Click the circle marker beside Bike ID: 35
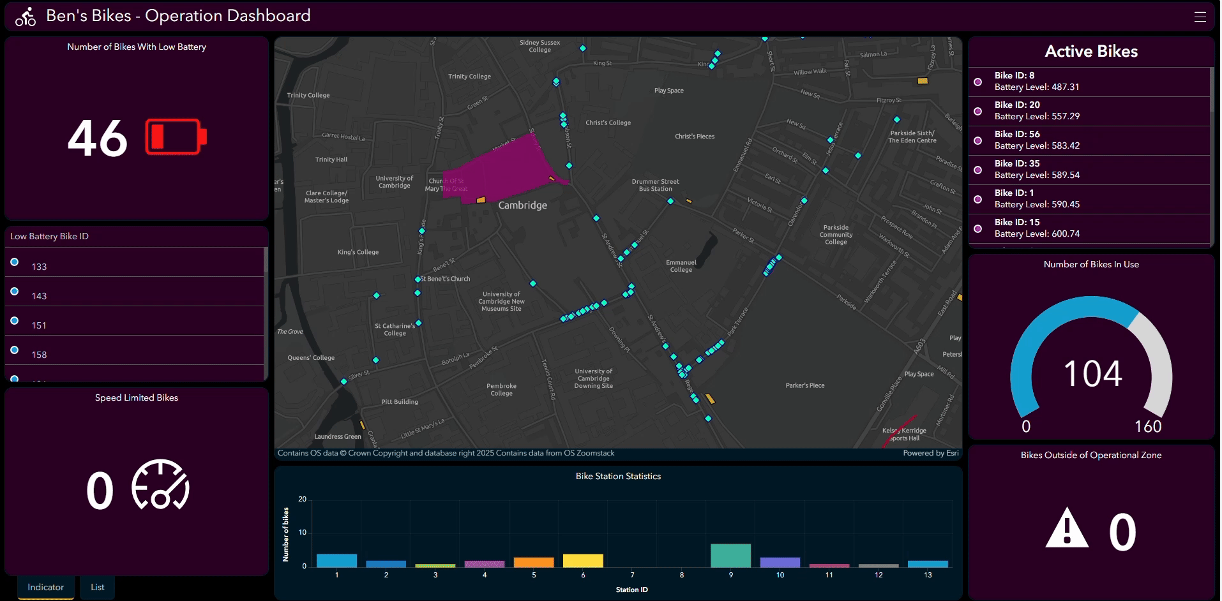The image size is (1222, 601). click(x=977, y=170)
